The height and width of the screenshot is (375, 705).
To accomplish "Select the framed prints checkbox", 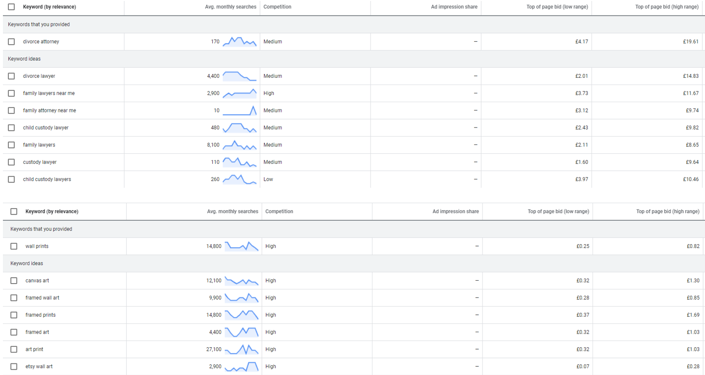I will coord(14,315).
